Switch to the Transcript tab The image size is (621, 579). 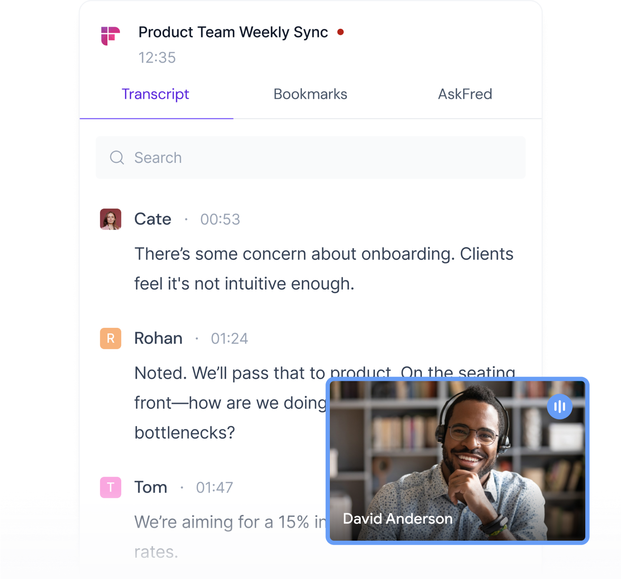155,94
